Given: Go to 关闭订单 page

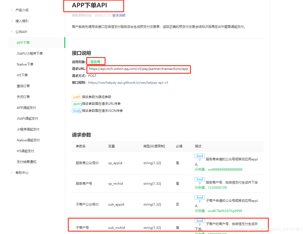Looking at the screenshot, I should click(23, 97).
